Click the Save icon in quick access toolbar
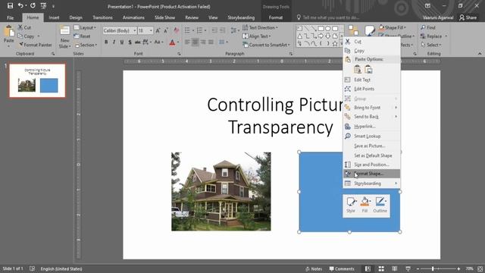 click(x=10, y=5)
